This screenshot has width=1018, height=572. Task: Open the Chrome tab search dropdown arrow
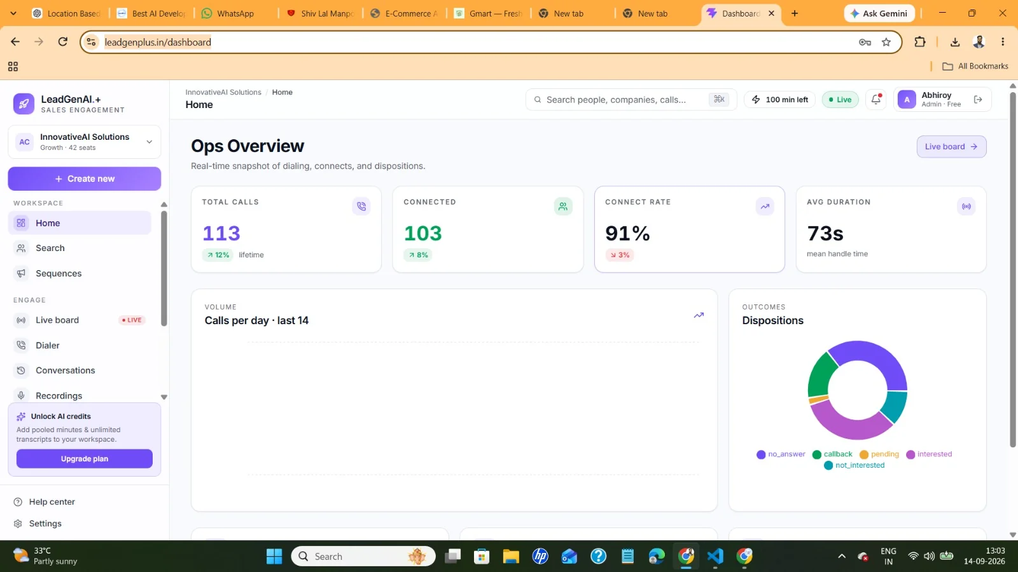tap(13, 13)
